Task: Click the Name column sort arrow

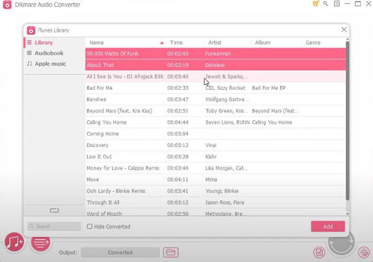Action: click(x=162, y=43)
